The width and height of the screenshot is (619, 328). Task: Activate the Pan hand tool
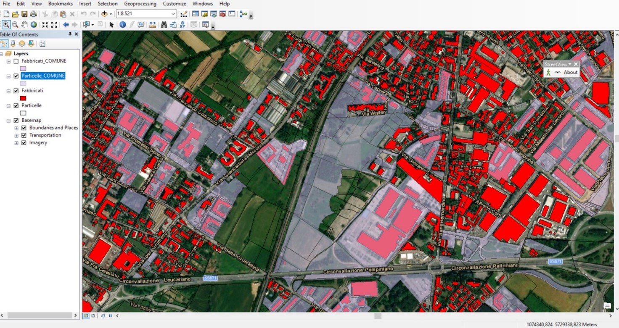coord(24,25)
